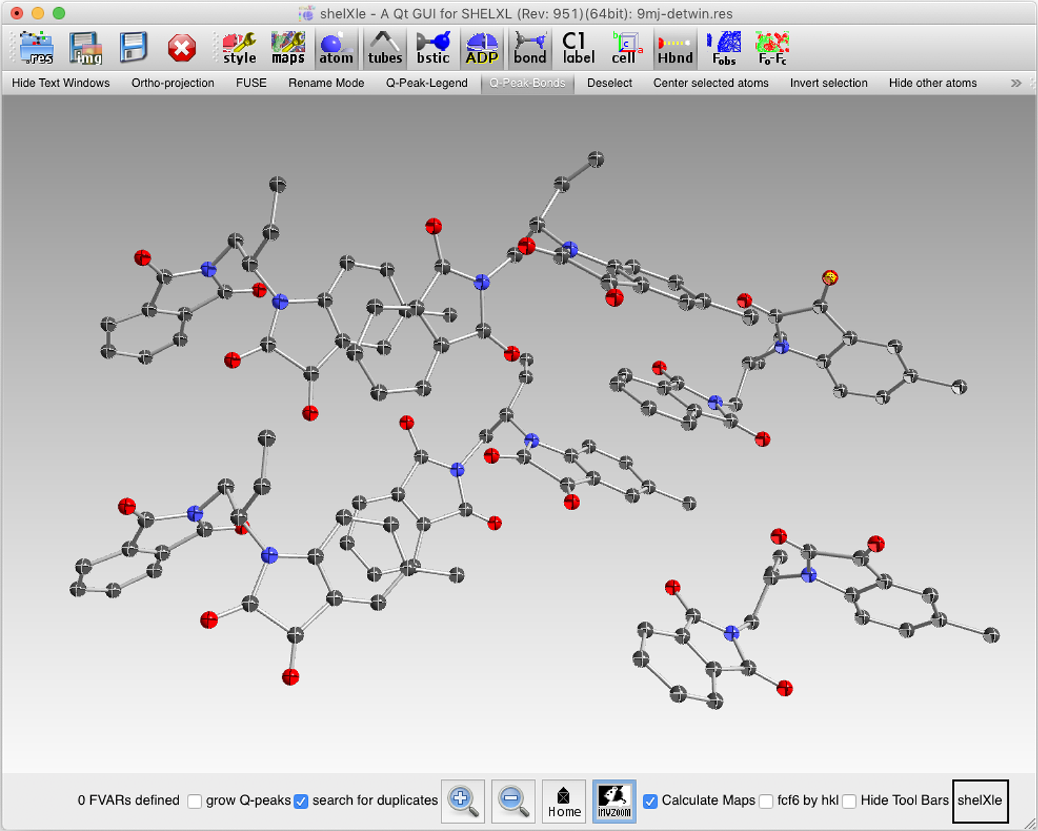Screen dimensions: 1038x831
Task: Toggle bond display button
Action: pos(530,48)
